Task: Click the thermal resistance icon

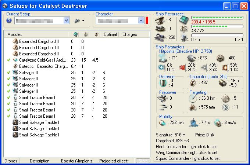Action: pyautogui.click(x=182, y=67)
